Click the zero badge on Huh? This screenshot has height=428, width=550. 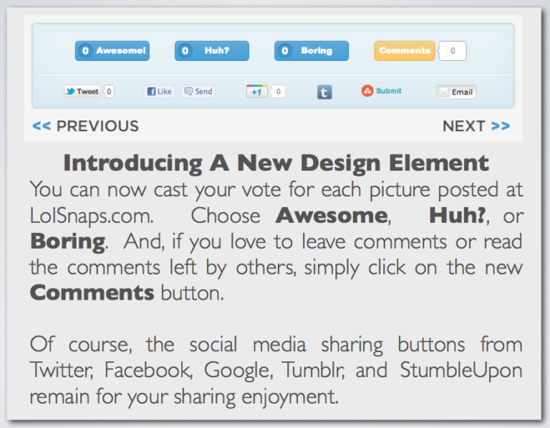[x=185, y=51]
